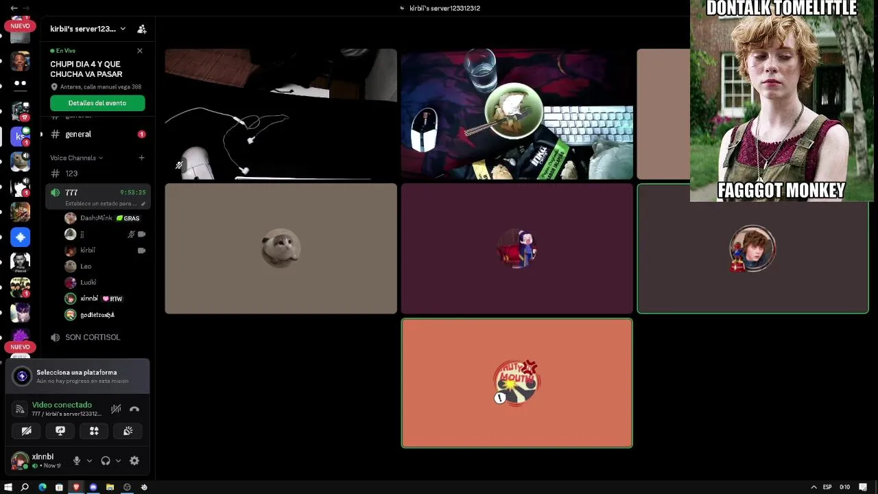
Task: Open the 123 channel
Action: [x=98, y=174]
